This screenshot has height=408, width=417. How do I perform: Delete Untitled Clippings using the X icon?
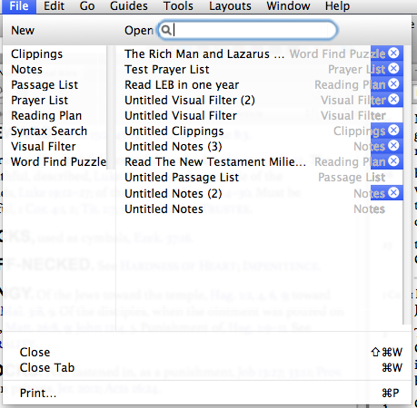393,131
